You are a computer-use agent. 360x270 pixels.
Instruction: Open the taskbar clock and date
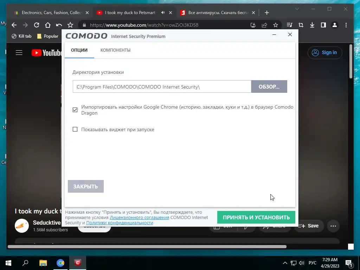pos(330,263)
